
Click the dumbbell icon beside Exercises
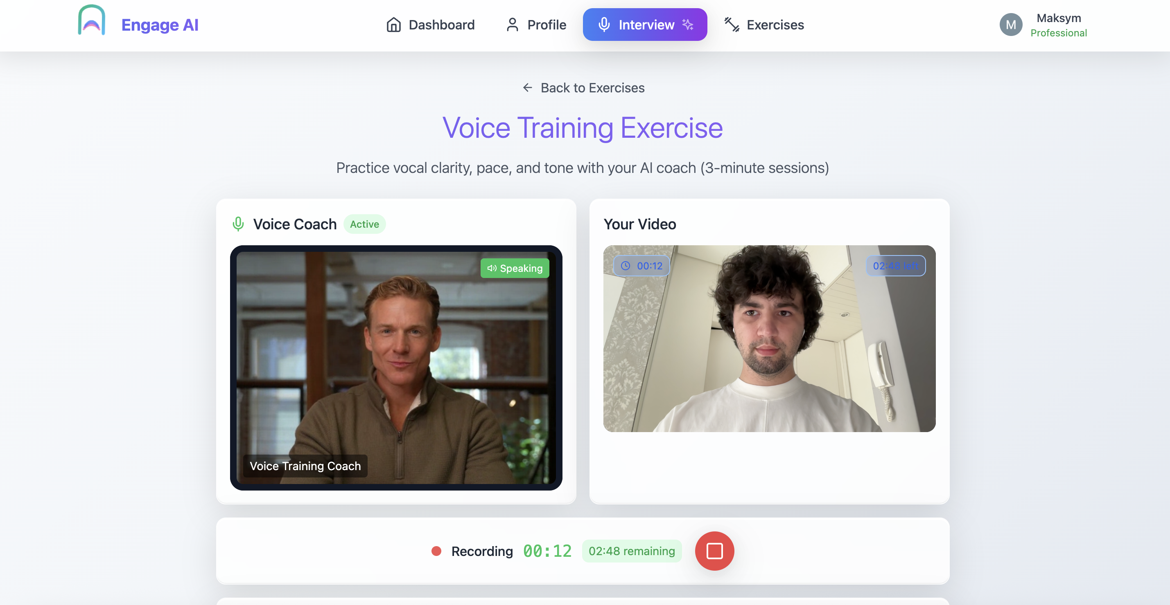click(732, 25)
